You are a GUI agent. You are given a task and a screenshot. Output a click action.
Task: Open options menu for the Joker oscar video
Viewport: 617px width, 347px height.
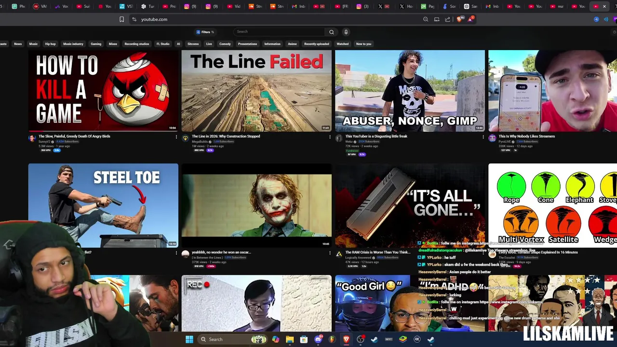pyautogui.click(x=330, y=253)
